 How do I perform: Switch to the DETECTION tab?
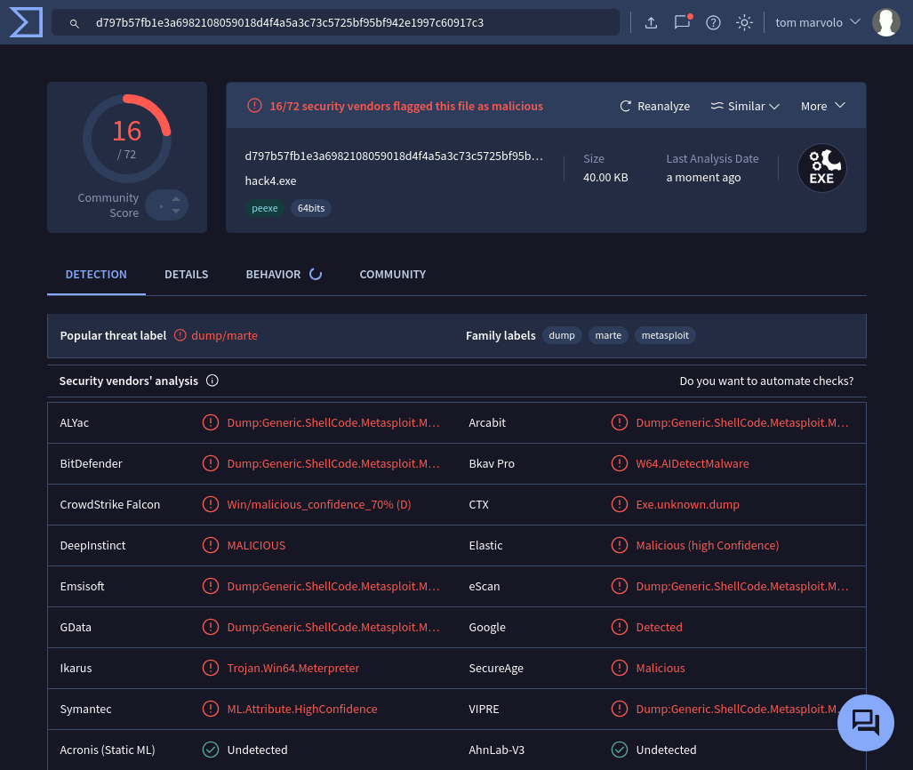coord(96,275)
